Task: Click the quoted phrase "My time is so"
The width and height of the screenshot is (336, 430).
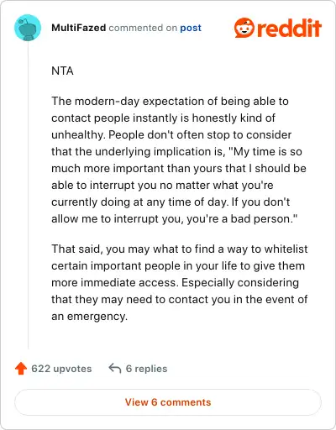Action: click(x=265, y=151)
